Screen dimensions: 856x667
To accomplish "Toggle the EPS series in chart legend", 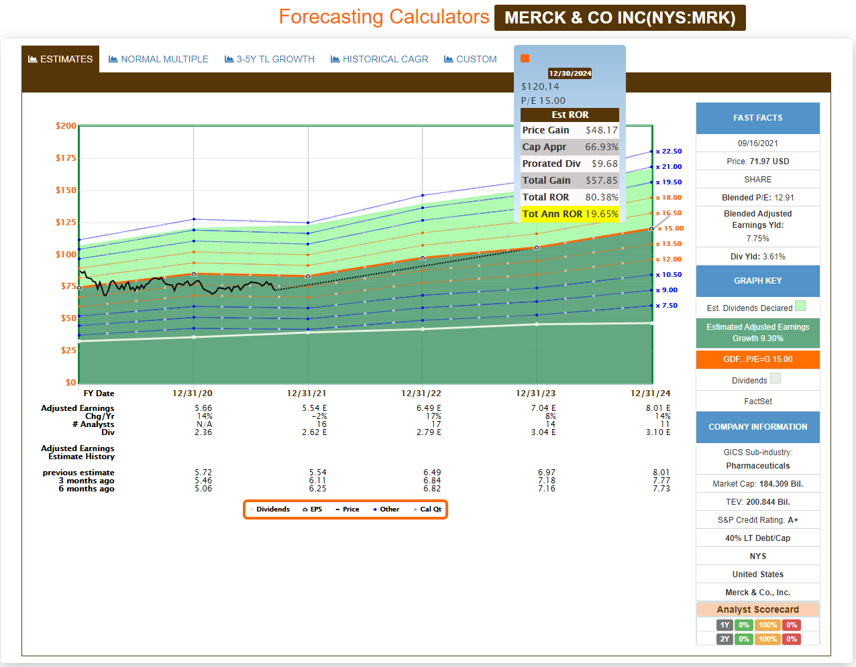I will tap(312, 509).
